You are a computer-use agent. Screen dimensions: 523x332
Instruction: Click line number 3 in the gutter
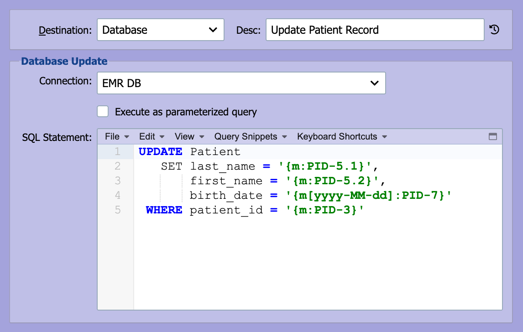point(117,181)
